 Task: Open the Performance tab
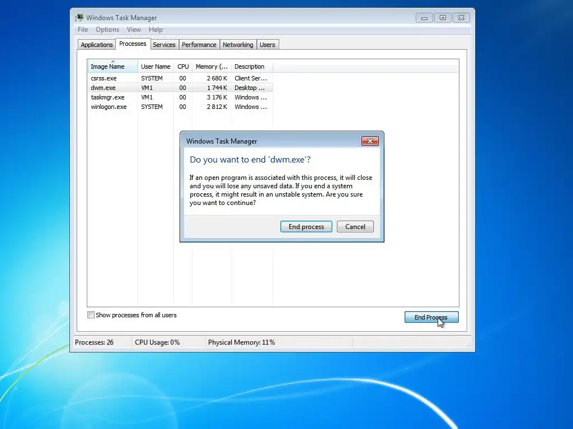point(199,45)
